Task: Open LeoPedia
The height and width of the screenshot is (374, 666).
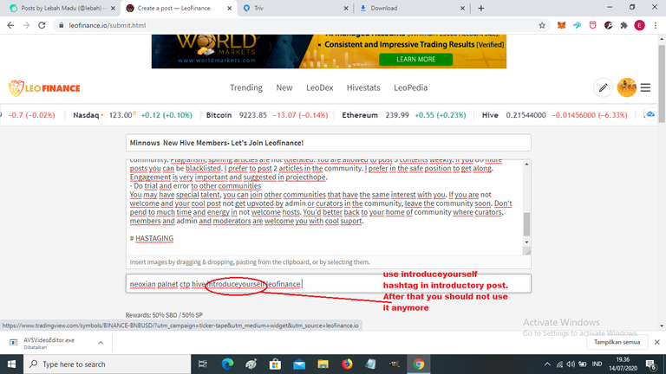Action: tap(410, 87)
